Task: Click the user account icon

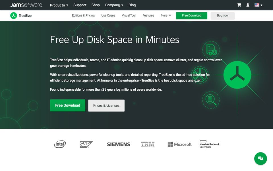Action: [x=248, y=5]
